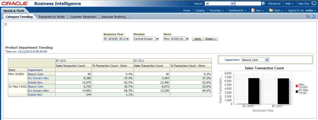Open the Dashboards menu
318x120 pixels.
pyautogui.click(x=237, y=10)
